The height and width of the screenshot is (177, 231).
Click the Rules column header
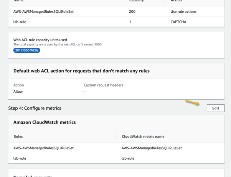(x=18, y=137)
